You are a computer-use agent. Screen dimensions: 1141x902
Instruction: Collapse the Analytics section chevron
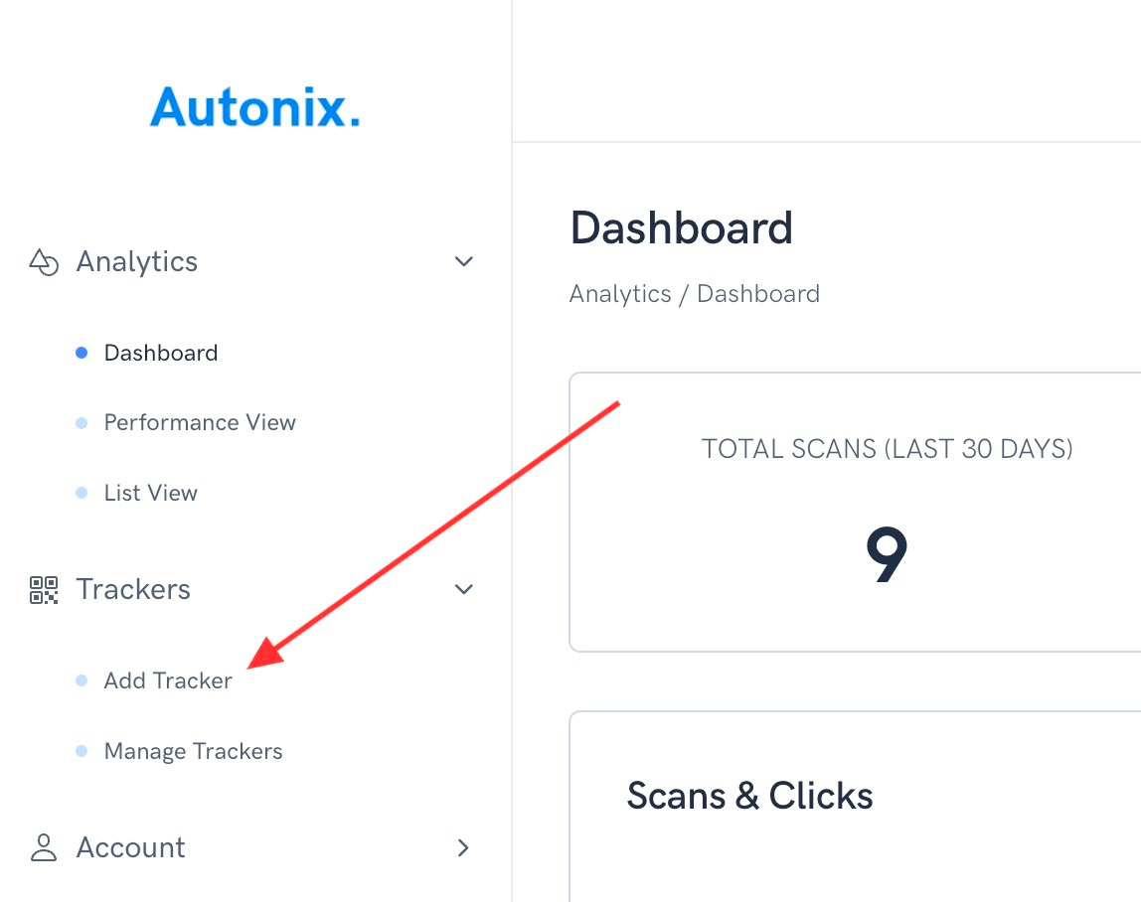pyautogui.click(x=463, y=261)
